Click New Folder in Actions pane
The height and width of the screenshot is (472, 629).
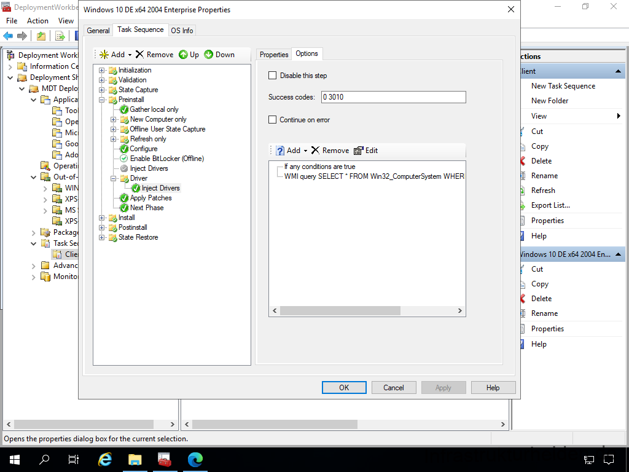click(x=550, y=101)
